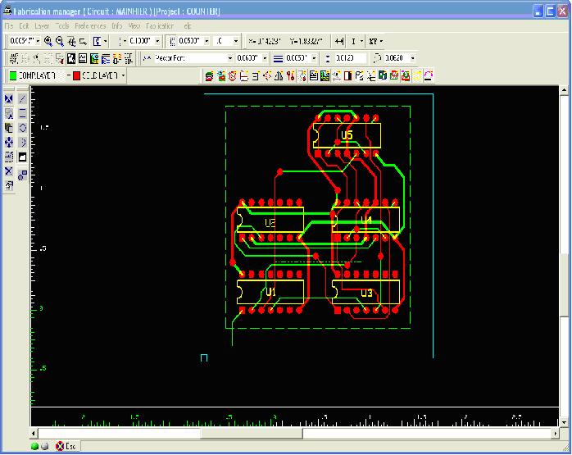Open the Preferences menu

[90, 26]
